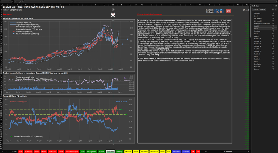
Task: Click the formula bar confirm checkmark icon
Action: [18, 2]
